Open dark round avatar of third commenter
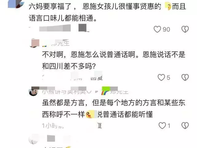This screenshot has height=148, width=197. click(33, 92)
